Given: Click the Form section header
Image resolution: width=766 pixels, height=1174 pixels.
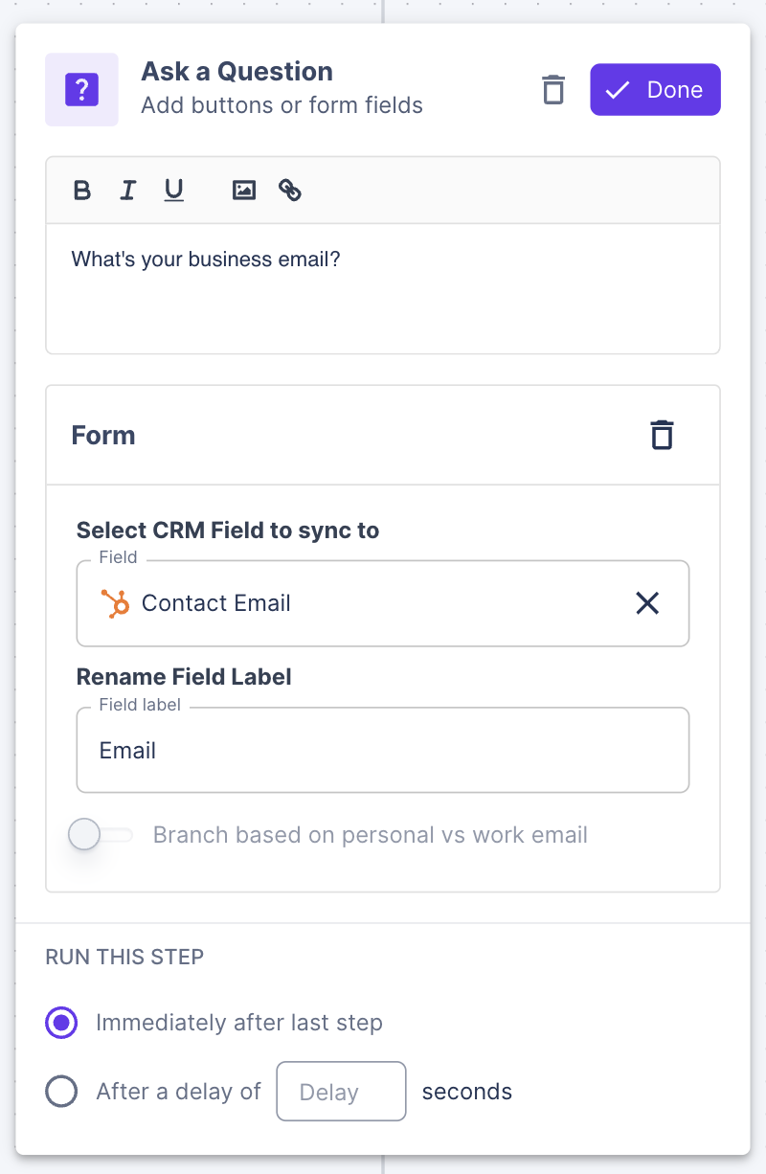Looking at the screenshot, I should pyautogui.click(x=103, y=436).
